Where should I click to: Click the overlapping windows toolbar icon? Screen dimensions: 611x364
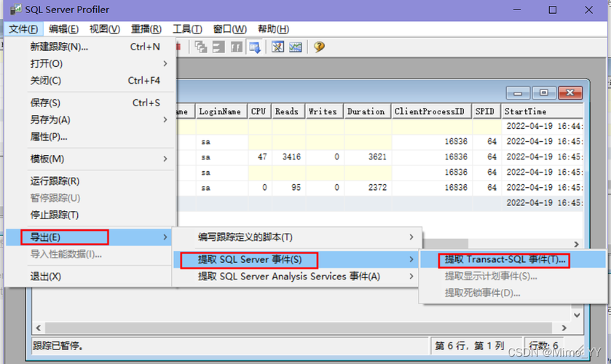click(x=201, y=47)
